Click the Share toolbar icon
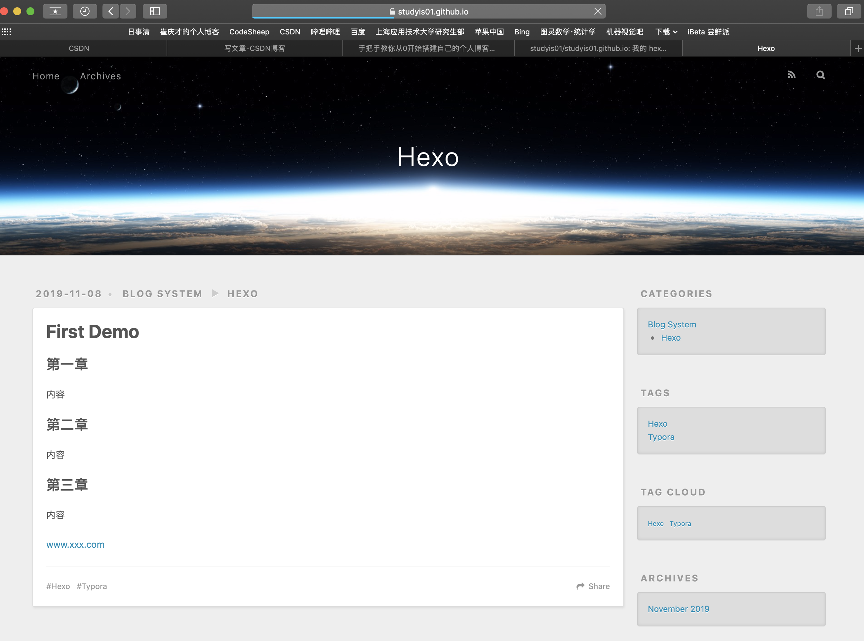864x641 pixels. pos(819,11)
